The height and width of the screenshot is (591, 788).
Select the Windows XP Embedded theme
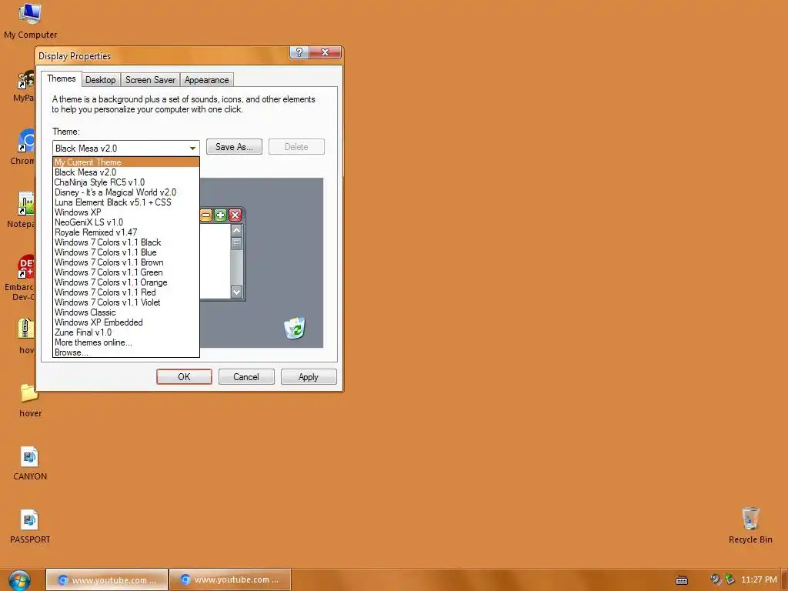click(126, 322)
